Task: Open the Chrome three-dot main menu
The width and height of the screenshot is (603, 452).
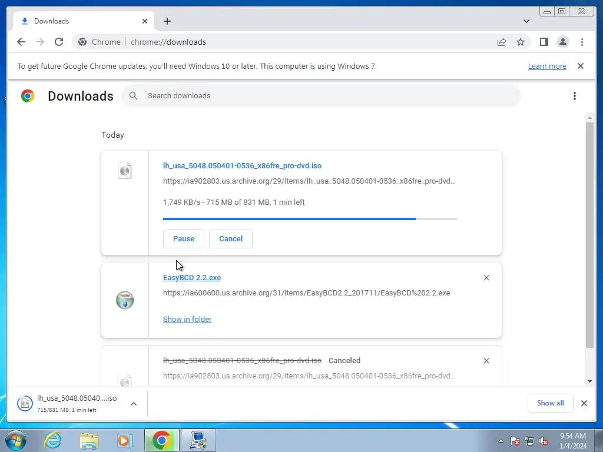Action: point(582,42)
